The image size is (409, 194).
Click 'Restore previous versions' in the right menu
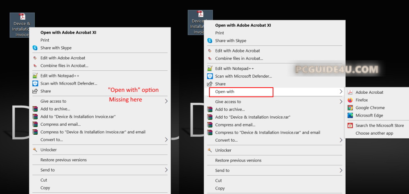238,160
